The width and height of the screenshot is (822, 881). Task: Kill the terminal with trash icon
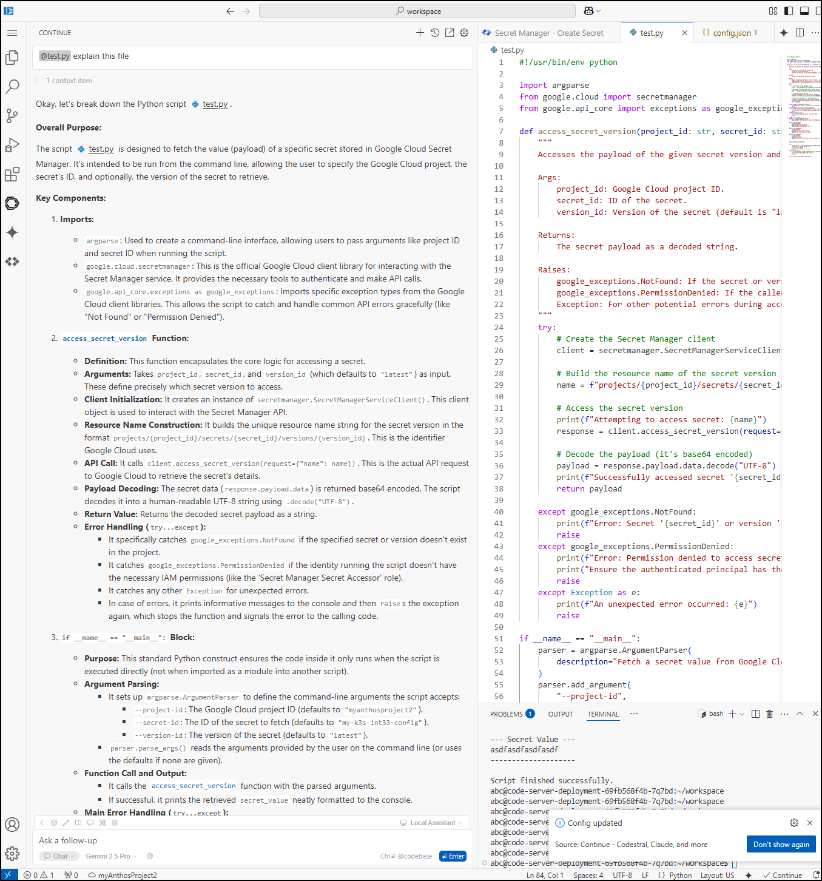click(769, 714)
